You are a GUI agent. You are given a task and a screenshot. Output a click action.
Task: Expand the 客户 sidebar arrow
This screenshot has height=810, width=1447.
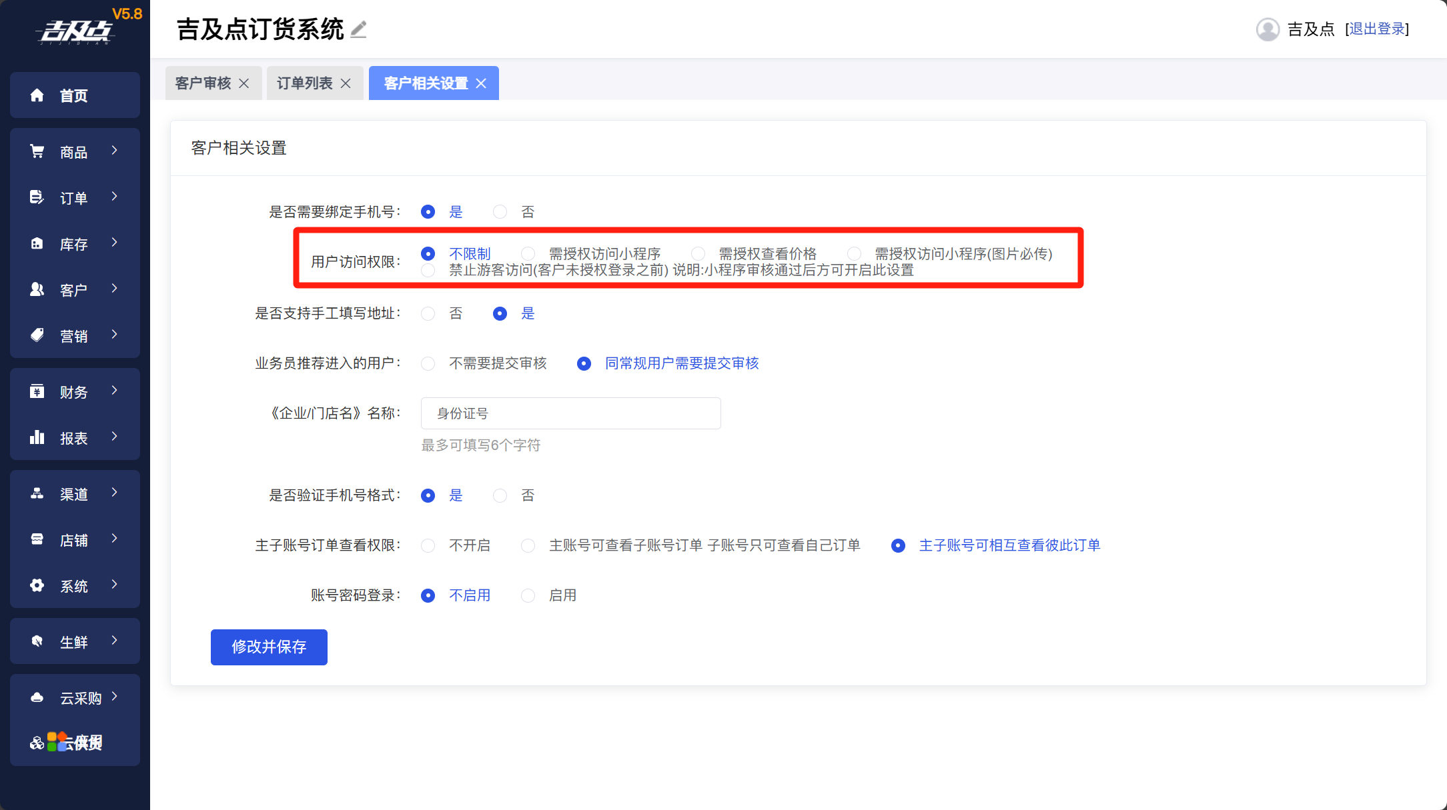[x=115, y=289]
